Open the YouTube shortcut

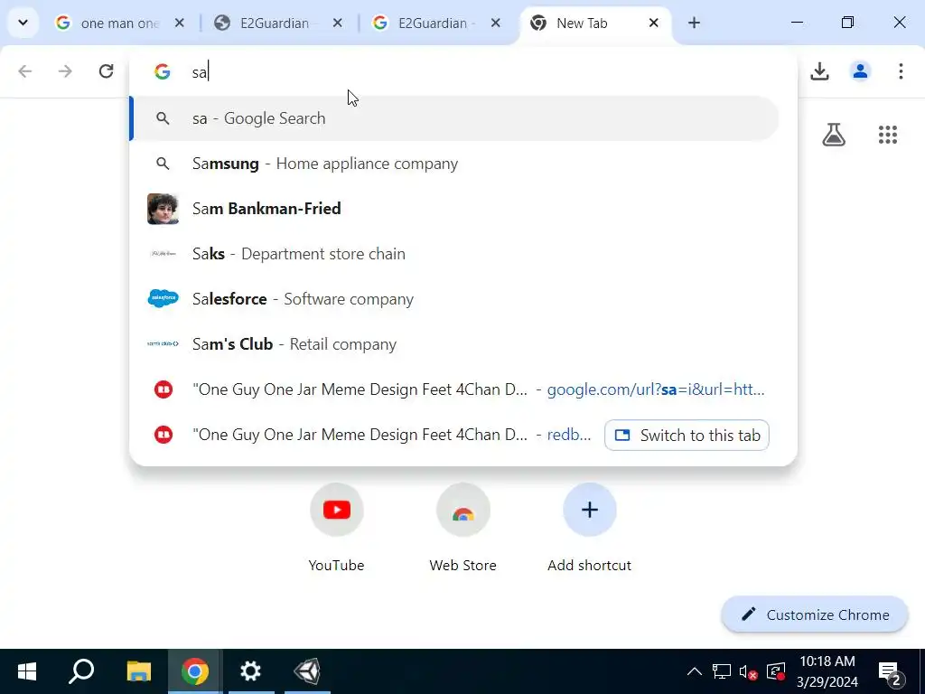pos(336,528)
